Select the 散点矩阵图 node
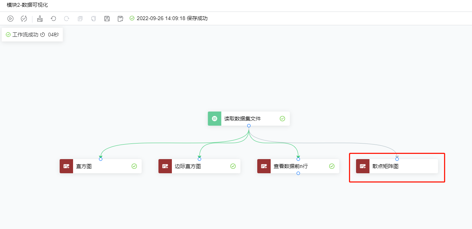The height and width of the screenshot is (229, 472). [397, 166]
